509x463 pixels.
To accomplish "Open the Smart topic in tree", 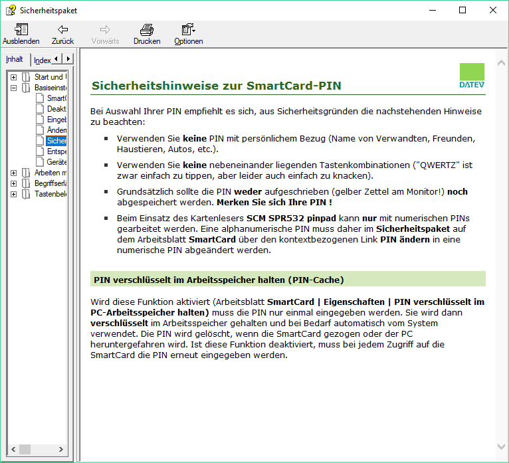I will (56, 98).
